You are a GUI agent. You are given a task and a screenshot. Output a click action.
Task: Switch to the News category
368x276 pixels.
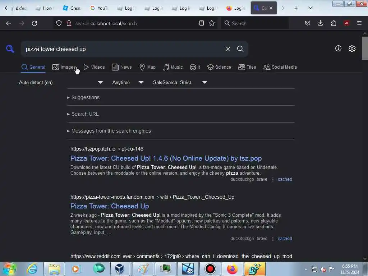click(x=122, y=67)
